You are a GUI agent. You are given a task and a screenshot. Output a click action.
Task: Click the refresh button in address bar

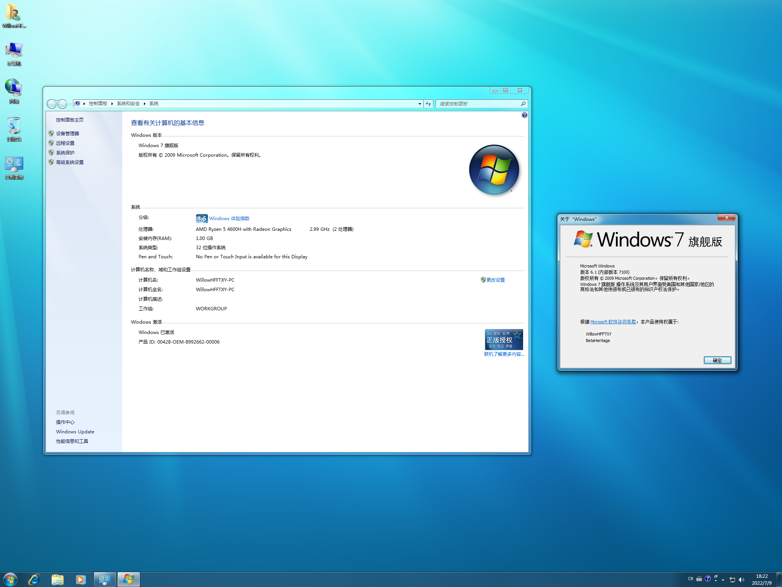pos(428,104)
